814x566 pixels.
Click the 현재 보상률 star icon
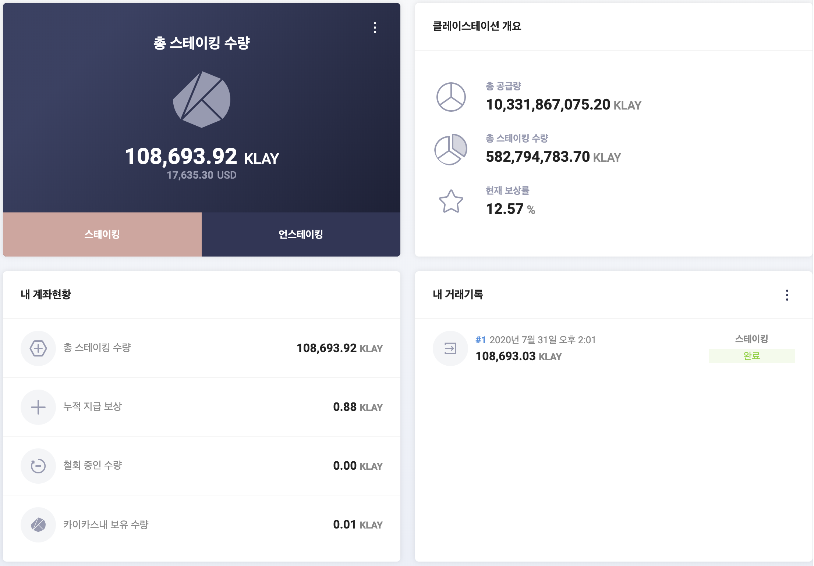pos(451,201)
